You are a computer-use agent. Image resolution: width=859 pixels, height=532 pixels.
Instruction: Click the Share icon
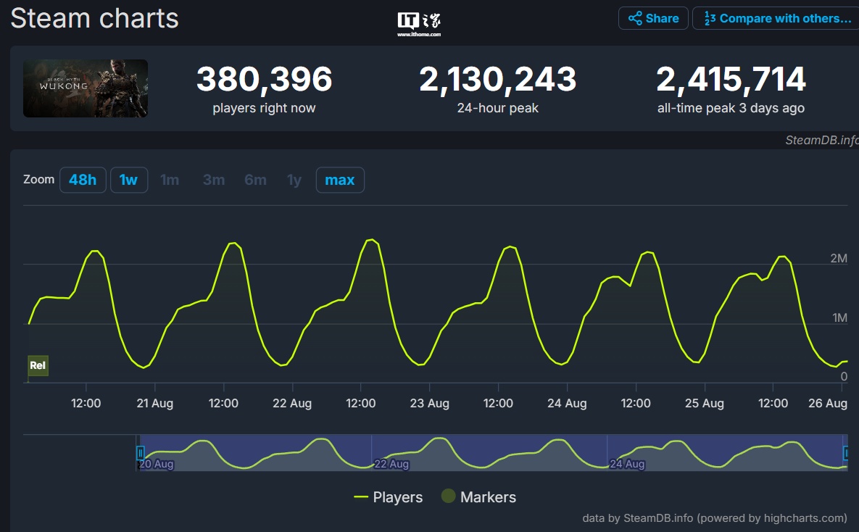point(636,18)
